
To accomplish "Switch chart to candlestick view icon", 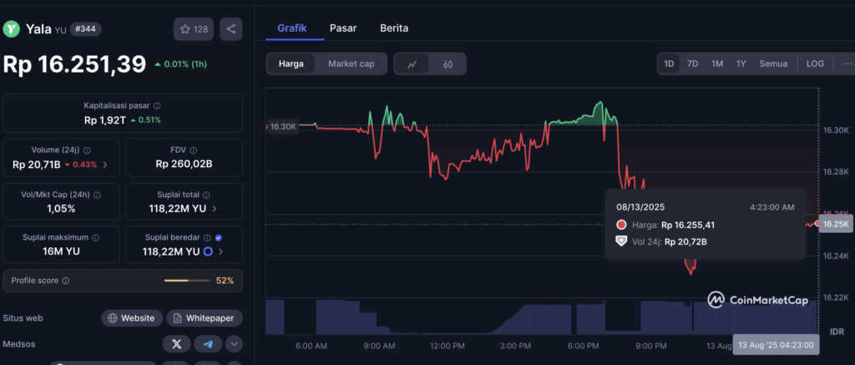I will click(448, 63).
